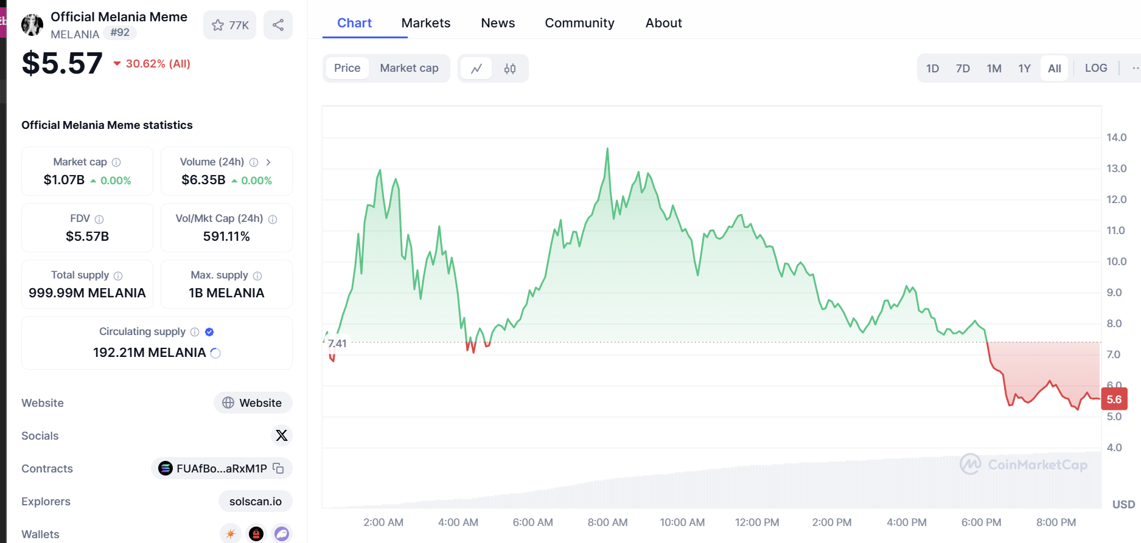Click the blue verified badge for circulating supply
Viewport: 1141px width, 543px height.
(x=209, y=332)
